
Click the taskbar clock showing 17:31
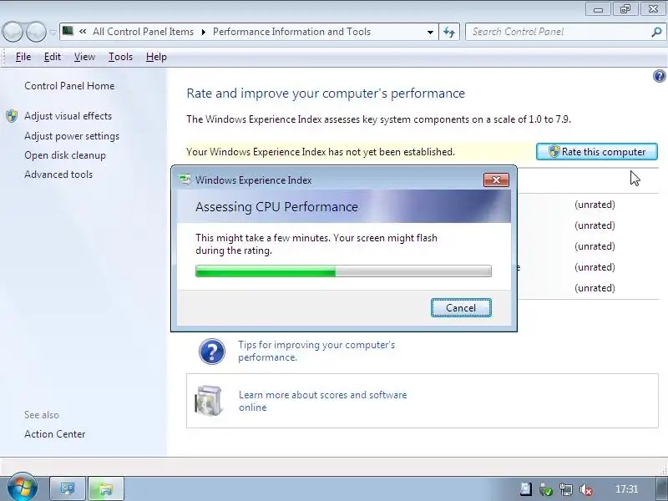627,489
